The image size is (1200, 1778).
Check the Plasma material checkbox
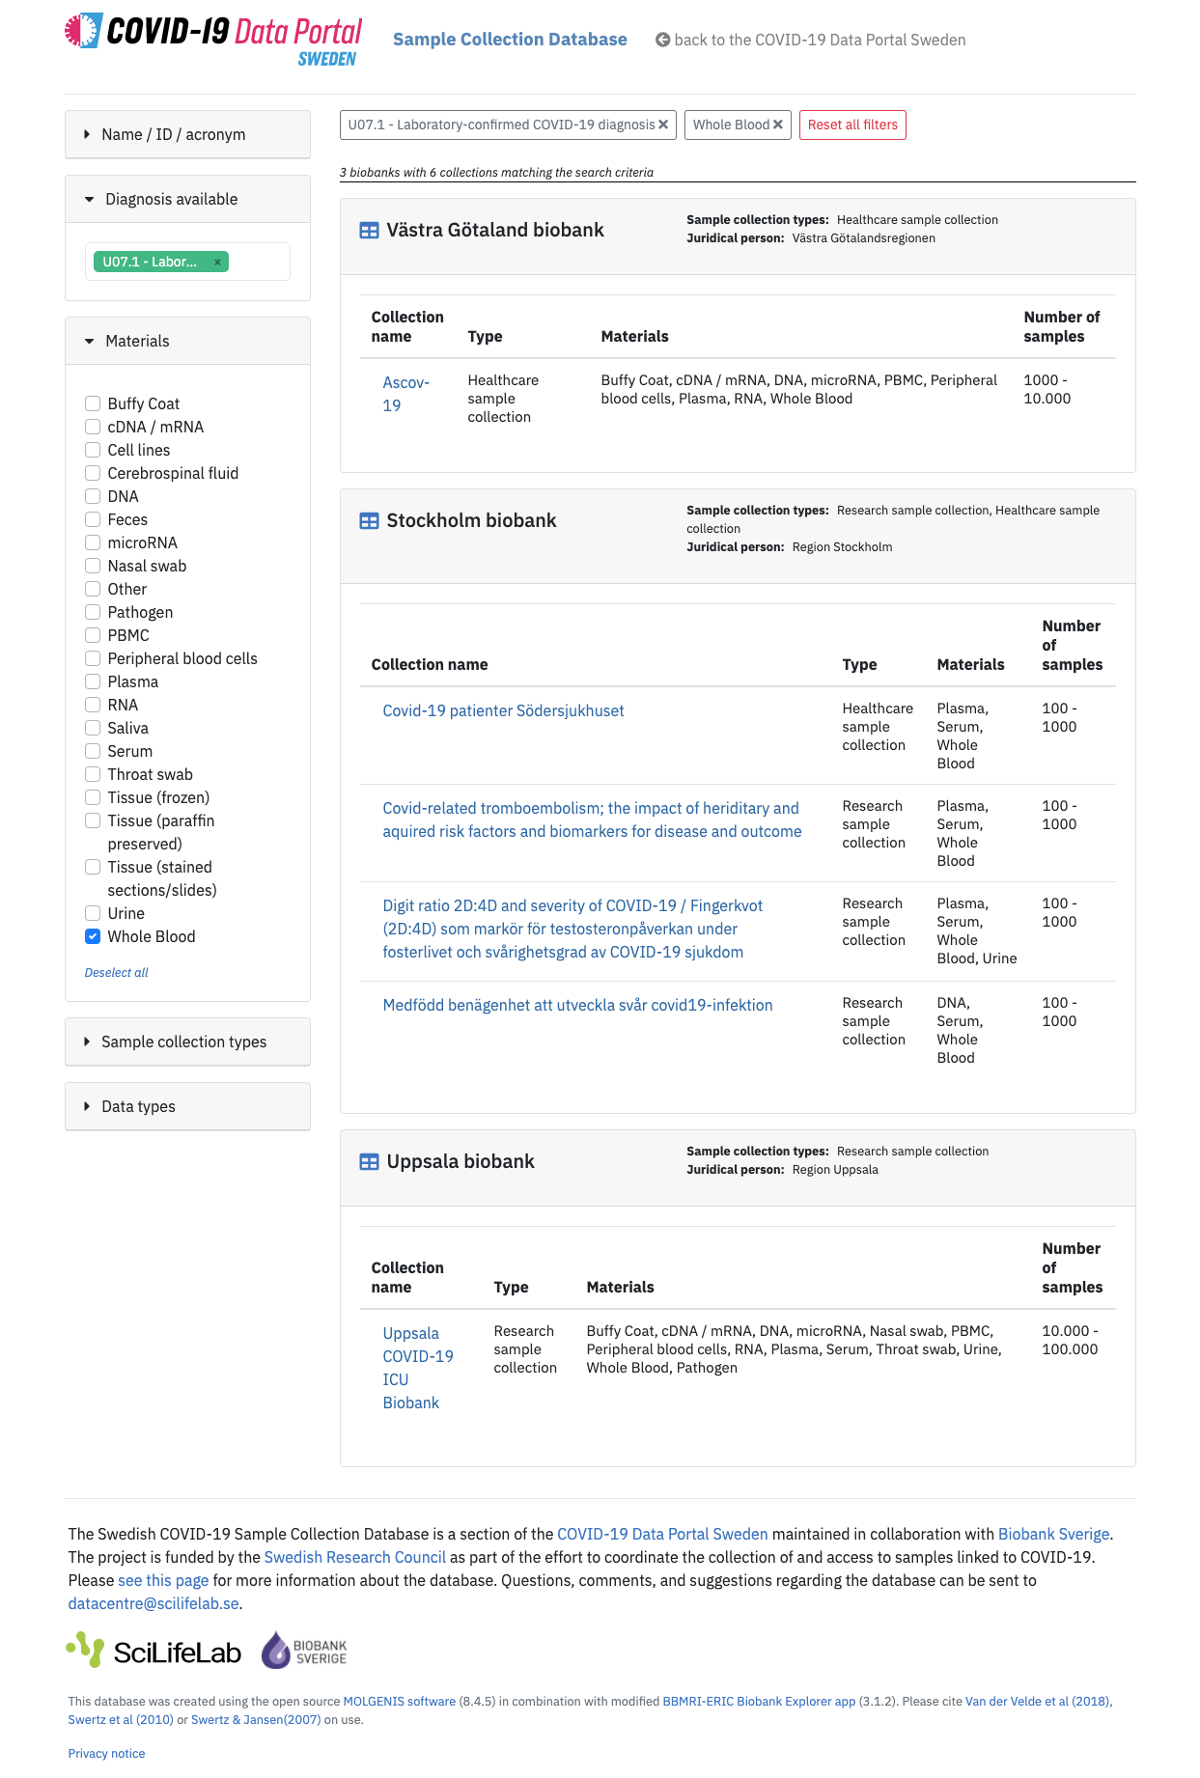coord(93,681)
